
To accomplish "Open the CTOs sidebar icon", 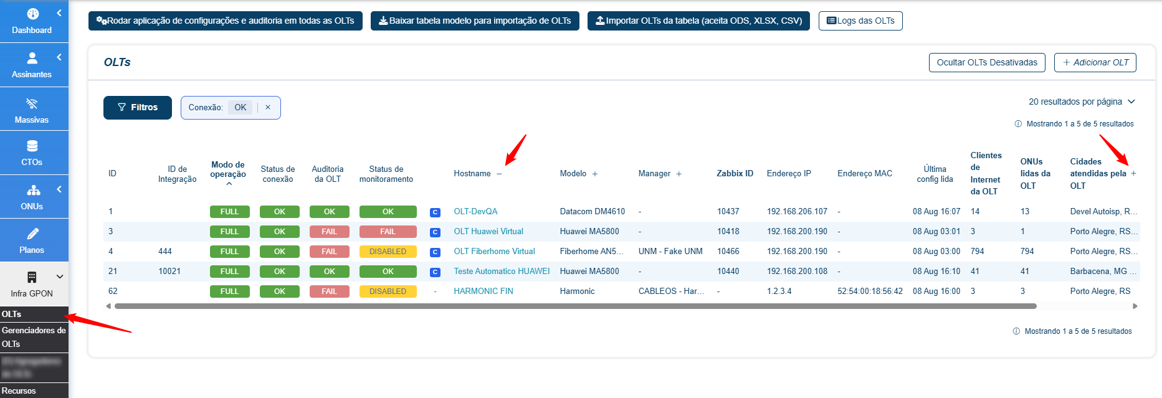I will pos(32,146).
